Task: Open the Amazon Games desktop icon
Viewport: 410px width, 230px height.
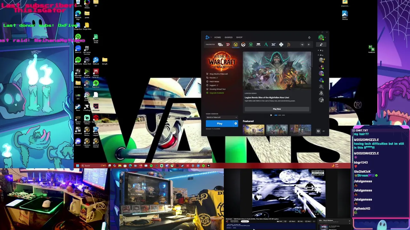Action: coord(78,119)
